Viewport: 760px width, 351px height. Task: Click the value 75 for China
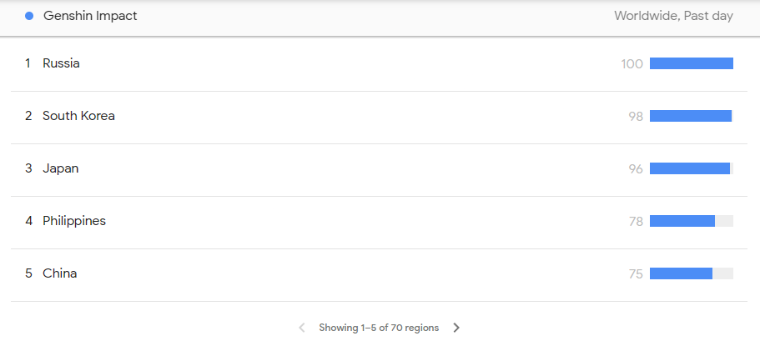[x=636, y=273]
